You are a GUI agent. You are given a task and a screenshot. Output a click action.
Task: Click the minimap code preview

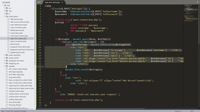(x=191, y=13)
